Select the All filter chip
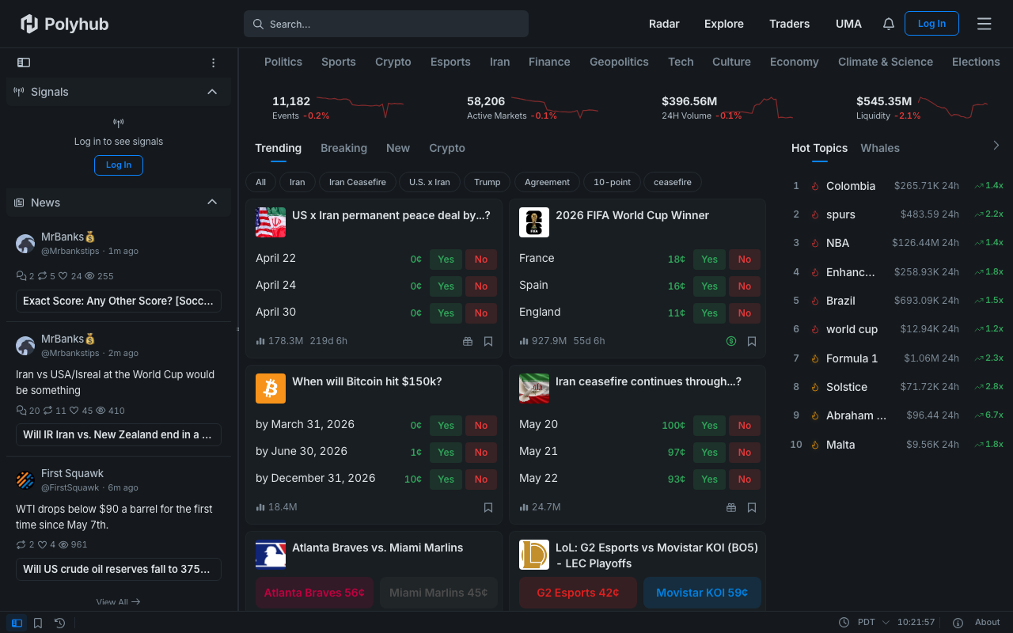Viewport: 1013px width, 633px height. pos(260,182)
